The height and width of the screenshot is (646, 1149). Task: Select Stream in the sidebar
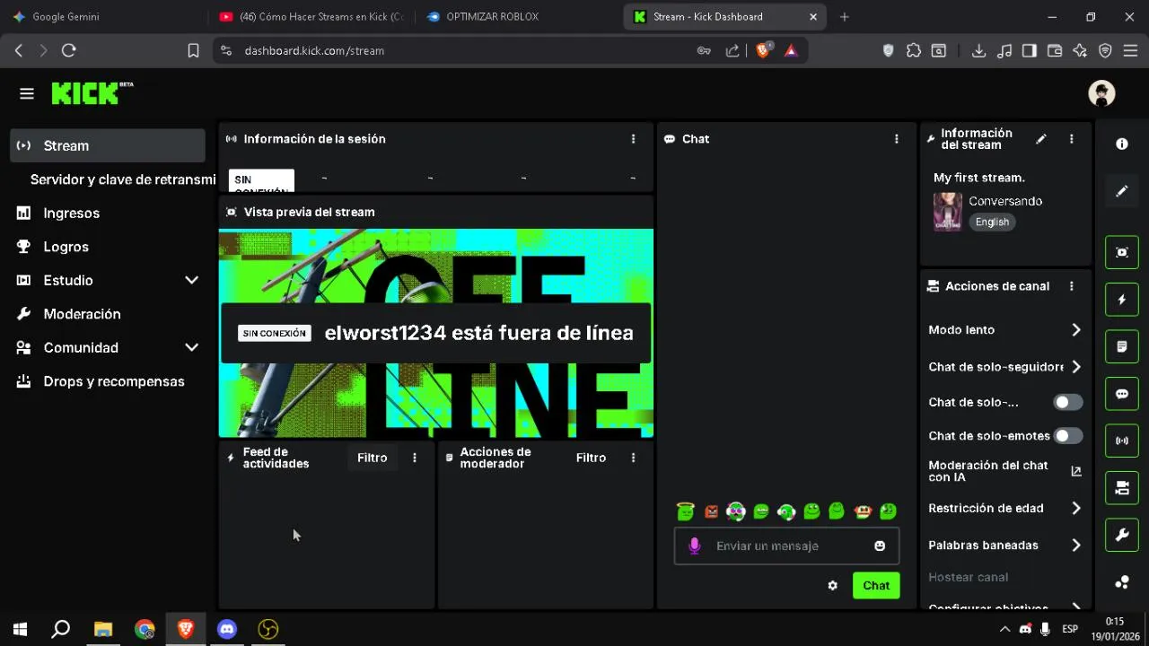point(108,145)
